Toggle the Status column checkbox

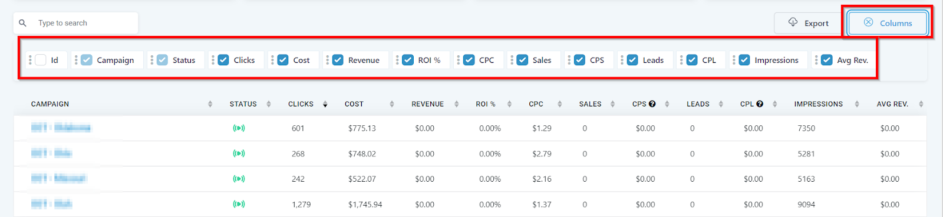[162, 60]
